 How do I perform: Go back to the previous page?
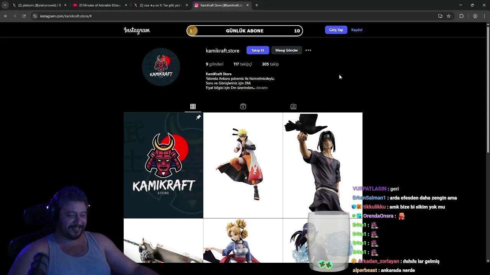click(x=5, y=16)
